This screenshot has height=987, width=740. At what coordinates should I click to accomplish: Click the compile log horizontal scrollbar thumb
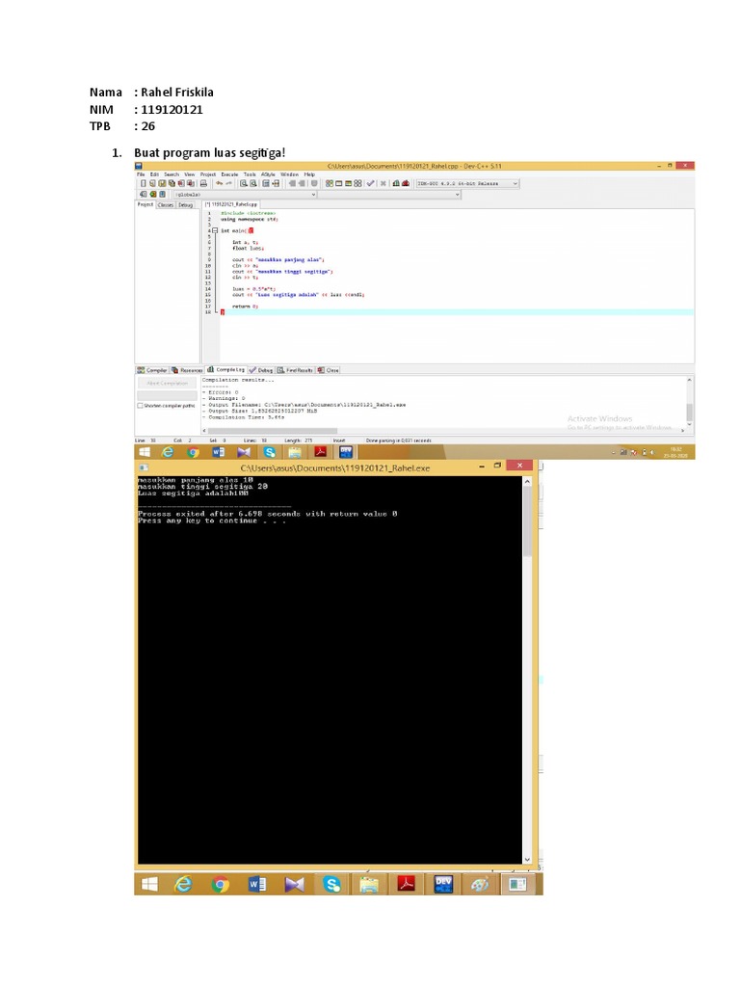[271, 431]
